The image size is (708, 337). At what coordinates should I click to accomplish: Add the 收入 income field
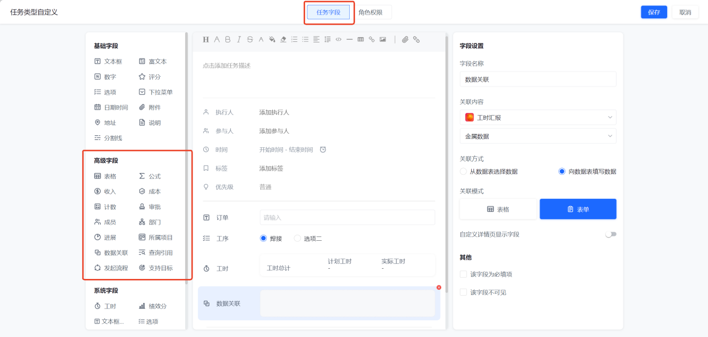tap(105, 191)
